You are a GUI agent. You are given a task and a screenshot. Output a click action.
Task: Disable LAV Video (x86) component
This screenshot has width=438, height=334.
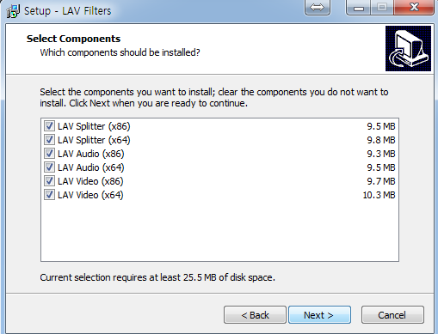[49, 181]
